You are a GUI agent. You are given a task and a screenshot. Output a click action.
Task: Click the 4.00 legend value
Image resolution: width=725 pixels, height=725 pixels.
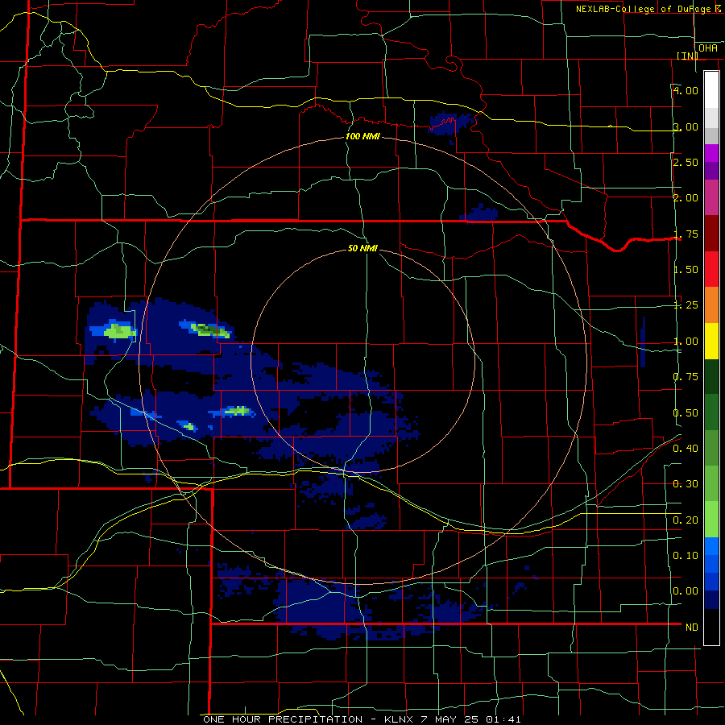(686, 90)
